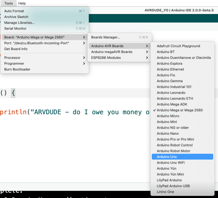Screen dimensions: 218x198
Task: Select Arduino Leonardo board
Action: pos(183,92)
